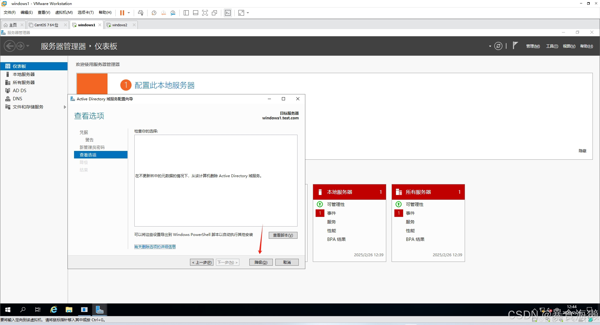Launch Internet Explorer from taskbar

(54, 310)
